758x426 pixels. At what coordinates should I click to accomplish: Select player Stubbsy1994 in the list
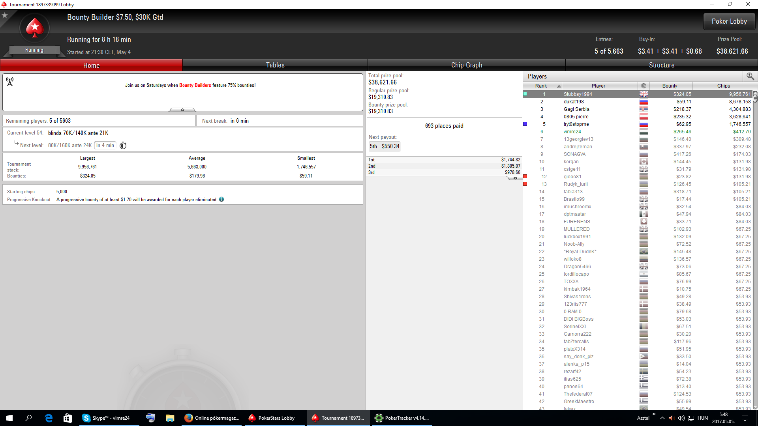(638, 94)
